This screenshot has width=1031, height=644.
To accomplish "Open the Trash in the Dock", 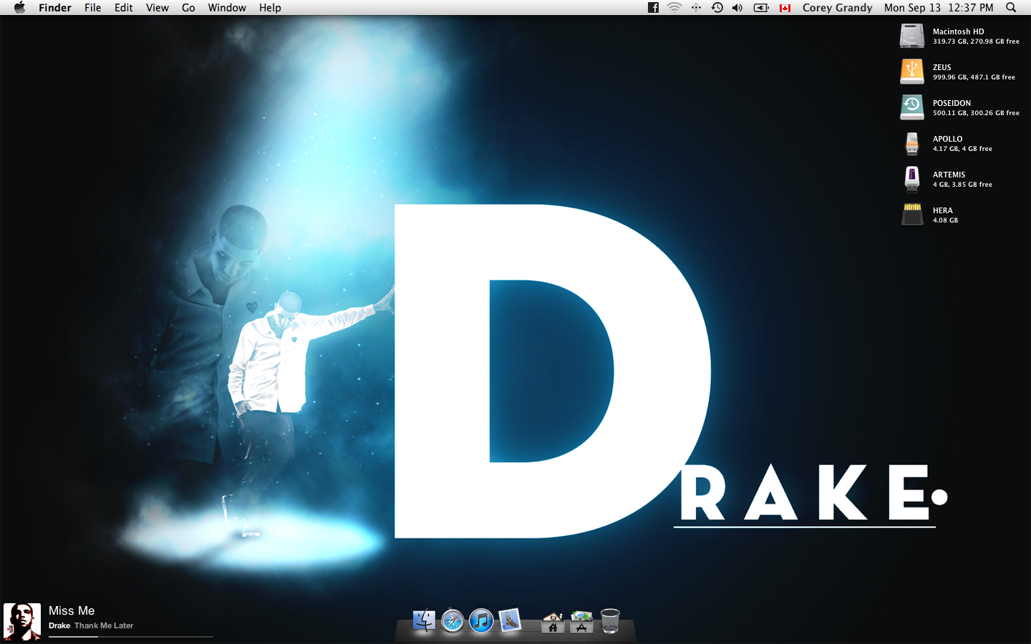I will click(x=610, y=620).
